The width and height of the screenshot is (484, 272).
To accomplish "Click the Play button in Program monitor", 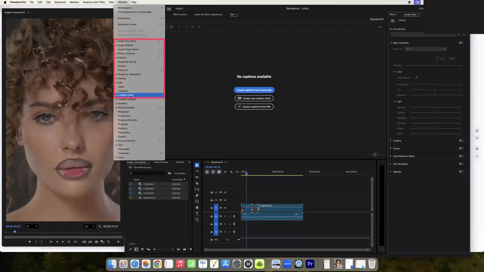I will pos(63,242).
